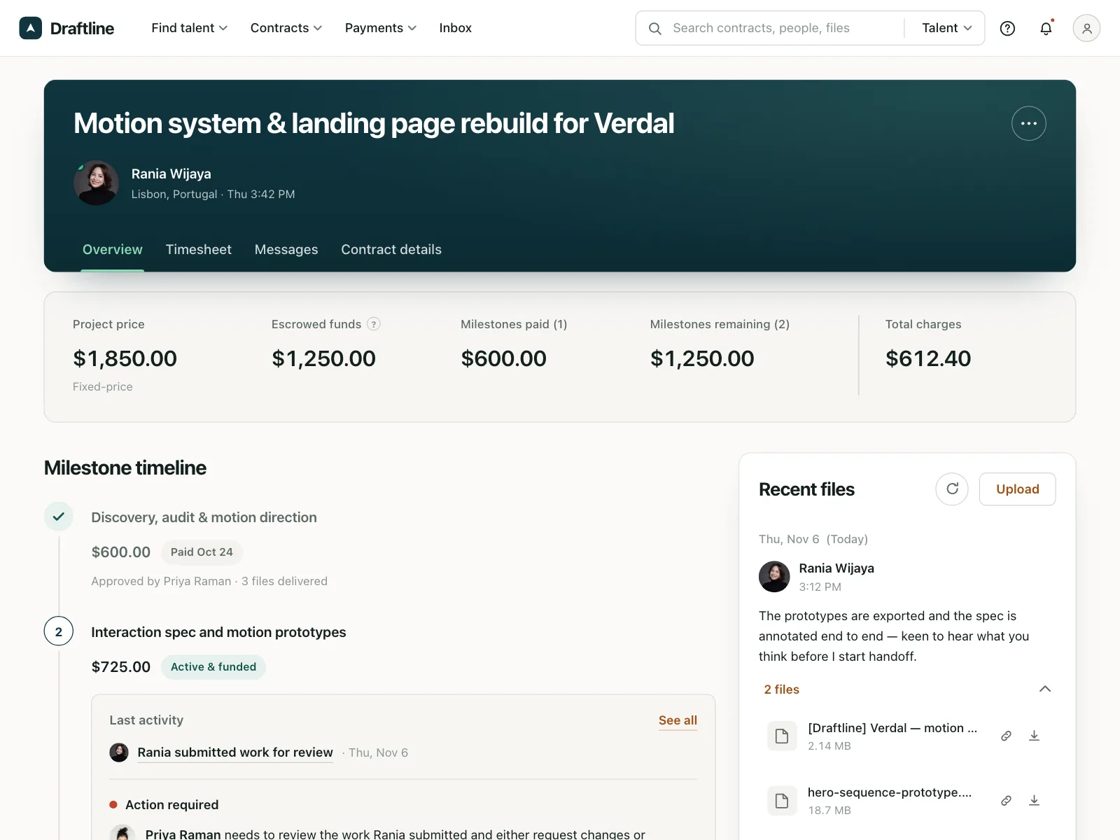Click the hero-sequence-prototype document icon
This screenshot has height=840, width=1120.
(782, 800)
